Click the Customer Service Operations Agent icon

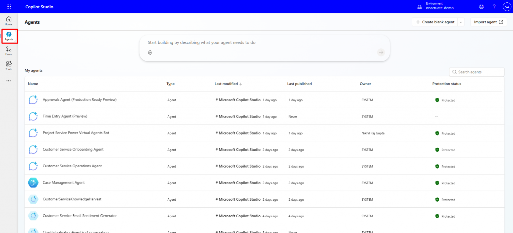pos(33,166)
